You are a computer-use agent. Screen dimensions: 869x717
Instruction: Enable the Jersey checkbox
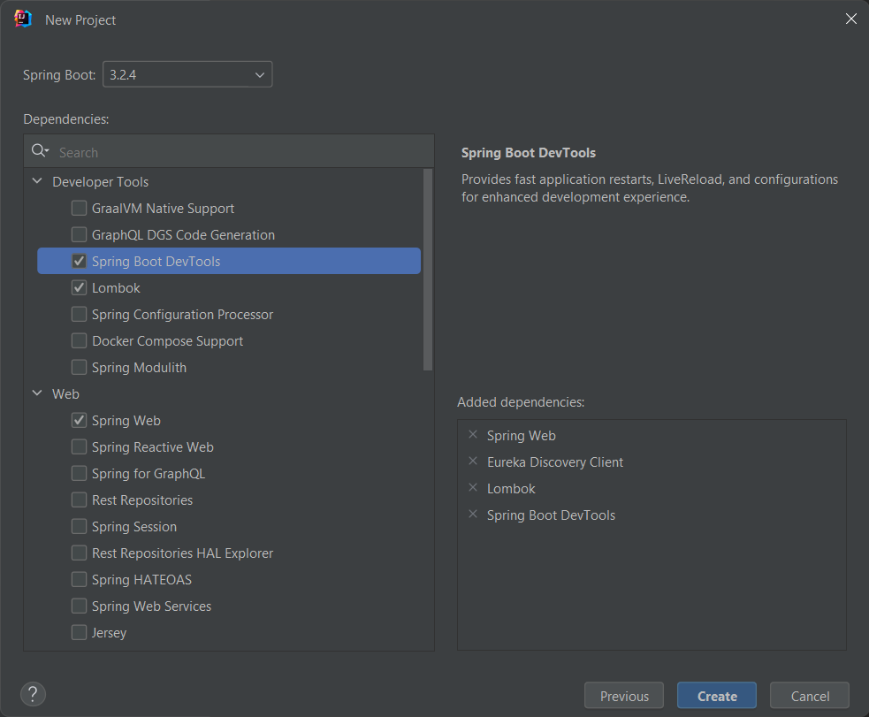(80, 633)
